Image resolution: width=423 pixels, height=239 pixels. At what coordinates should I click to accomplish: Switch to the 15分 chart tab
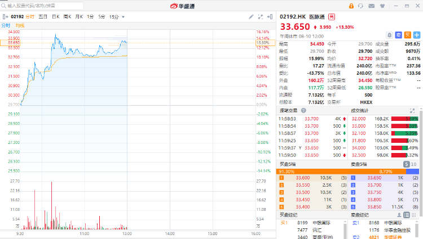click(114, 17)
